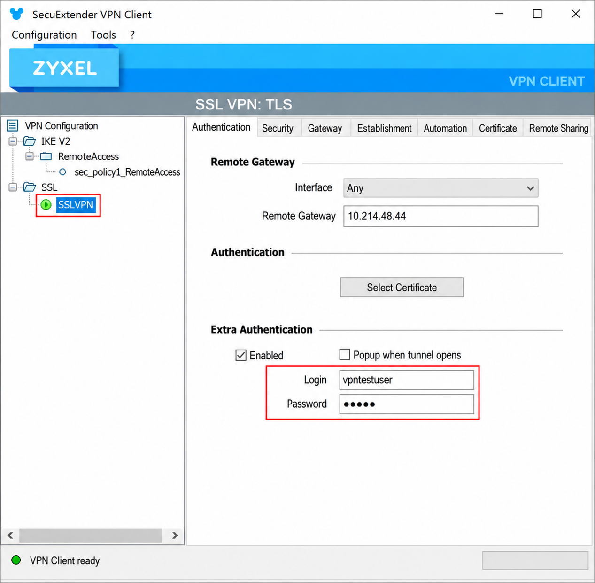Switch to the Automation tab
This screenshot has width=595, height=583.
(445, 128)
